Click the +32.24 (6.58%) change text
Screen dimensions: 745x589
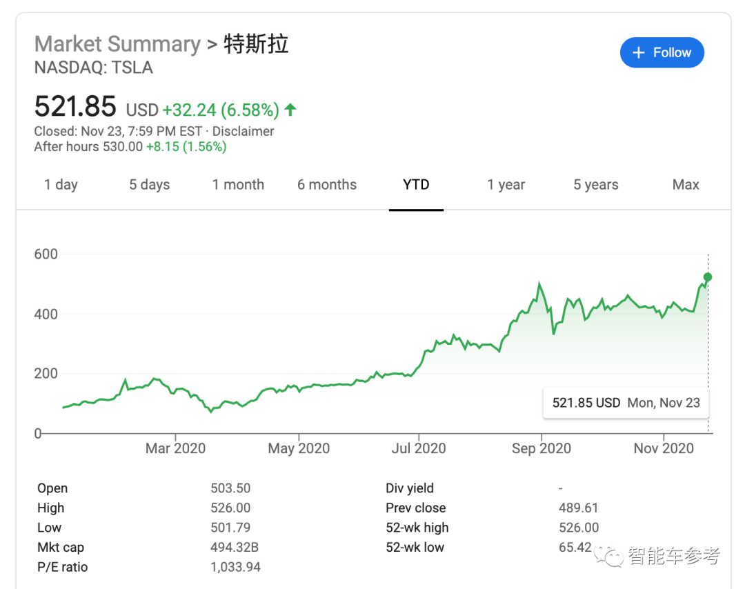coord(221,110)
